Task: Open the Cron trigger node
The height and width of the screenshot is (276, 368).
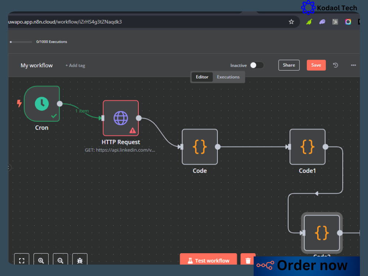Action: pos(42,104)
